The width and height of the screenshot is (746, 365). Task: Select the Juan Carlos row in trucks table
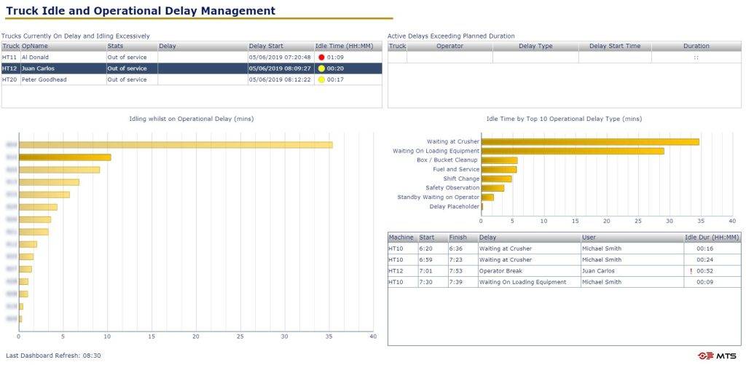(x=192, y=68)
